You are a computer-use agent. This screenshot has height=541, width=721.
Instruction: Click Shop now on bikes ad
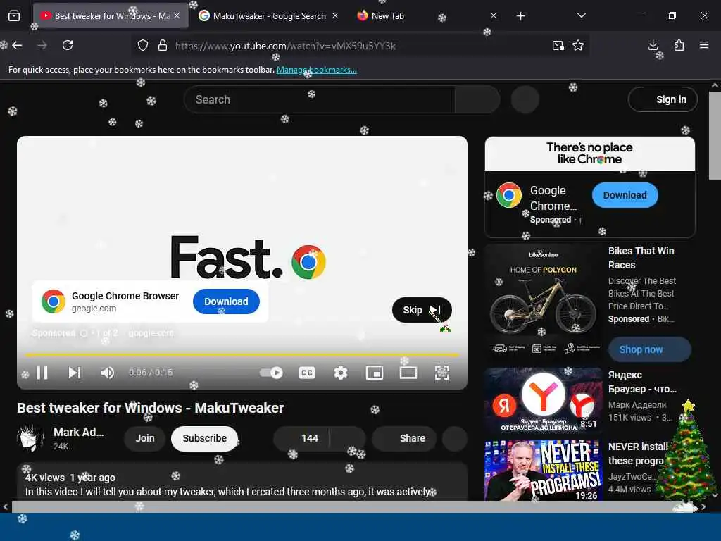pyautogui.click(x=649, y=349)
